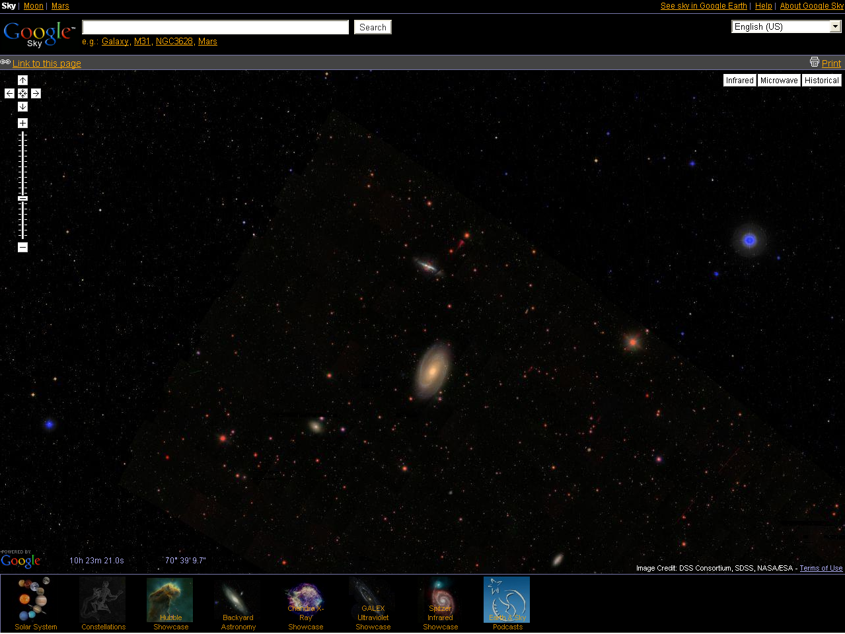Open the Terms of Use link
Image resolution: width=845 pixels, height=634 pixels.
click(821, 568)
